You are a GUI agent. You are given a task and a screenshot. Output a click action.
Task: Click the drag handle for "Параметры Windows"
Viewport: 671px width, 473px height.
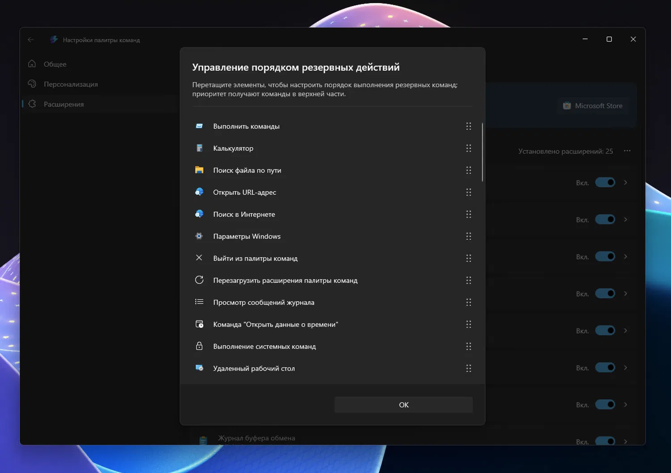(x=468, y=236)
